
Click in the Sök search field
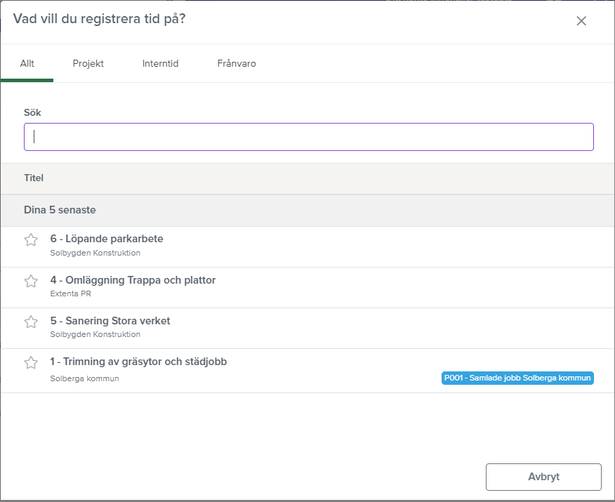309,137
